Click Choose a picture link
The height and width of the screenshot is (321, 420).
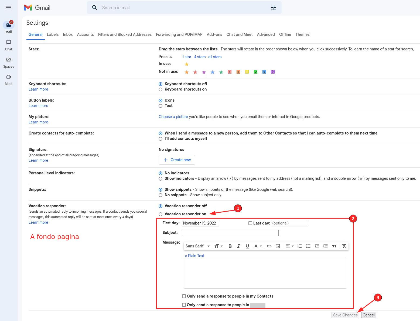(x=173, y=117)
